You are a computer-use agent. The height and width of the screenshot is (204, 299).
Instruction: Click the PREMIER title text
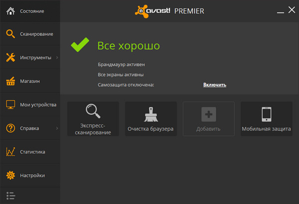tap(189, 11)
